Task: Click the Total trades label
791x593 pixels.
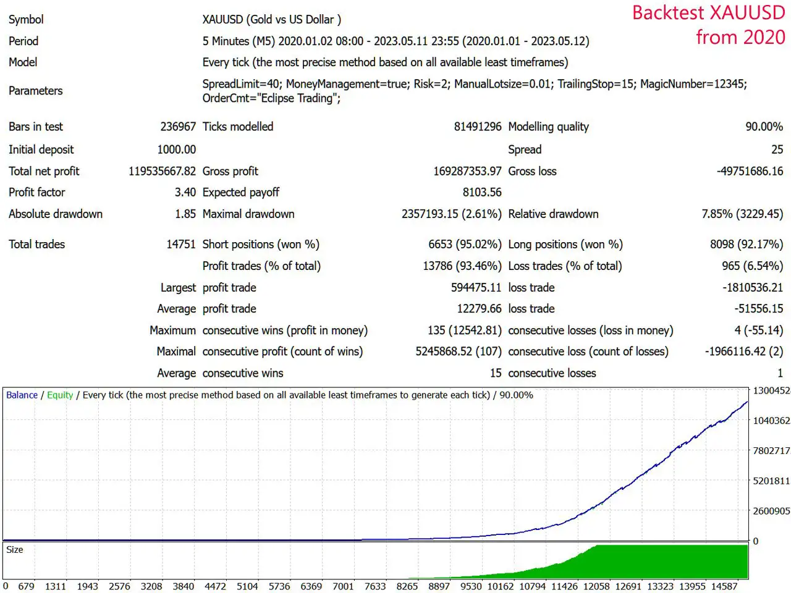Action: click(36, 244)
